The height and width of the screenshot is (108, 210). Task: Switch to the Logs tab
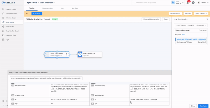point(62,8)
